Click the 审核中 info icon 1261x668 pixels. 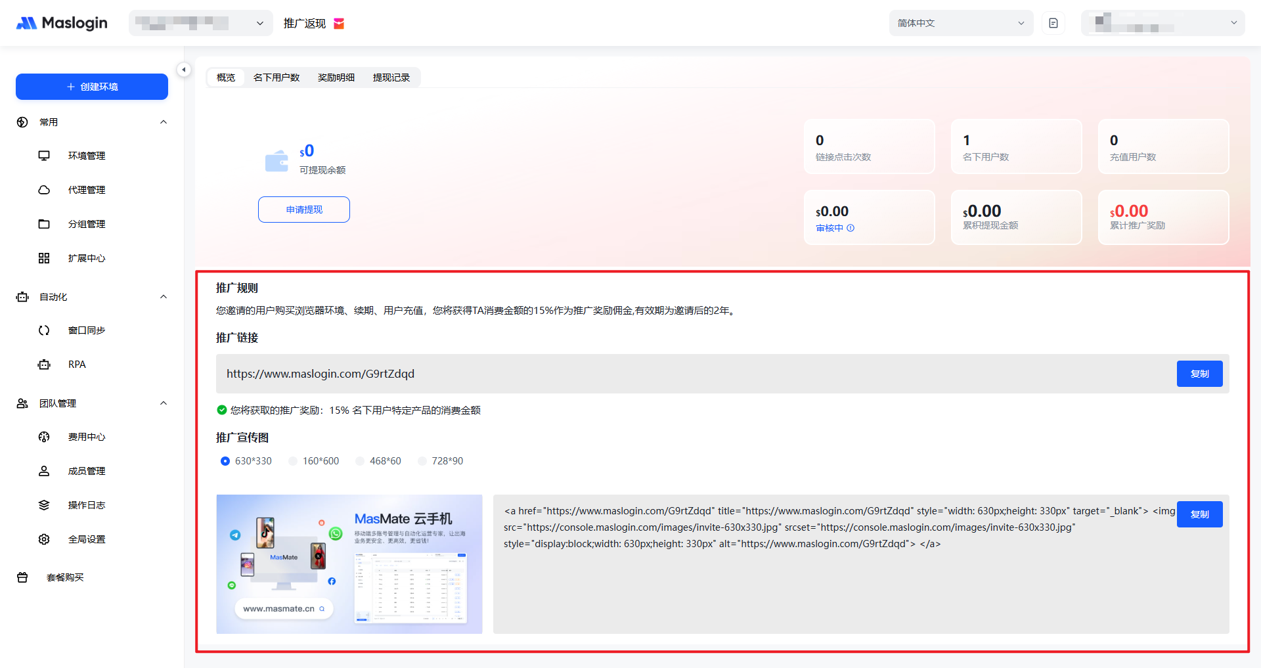[851, 228]
